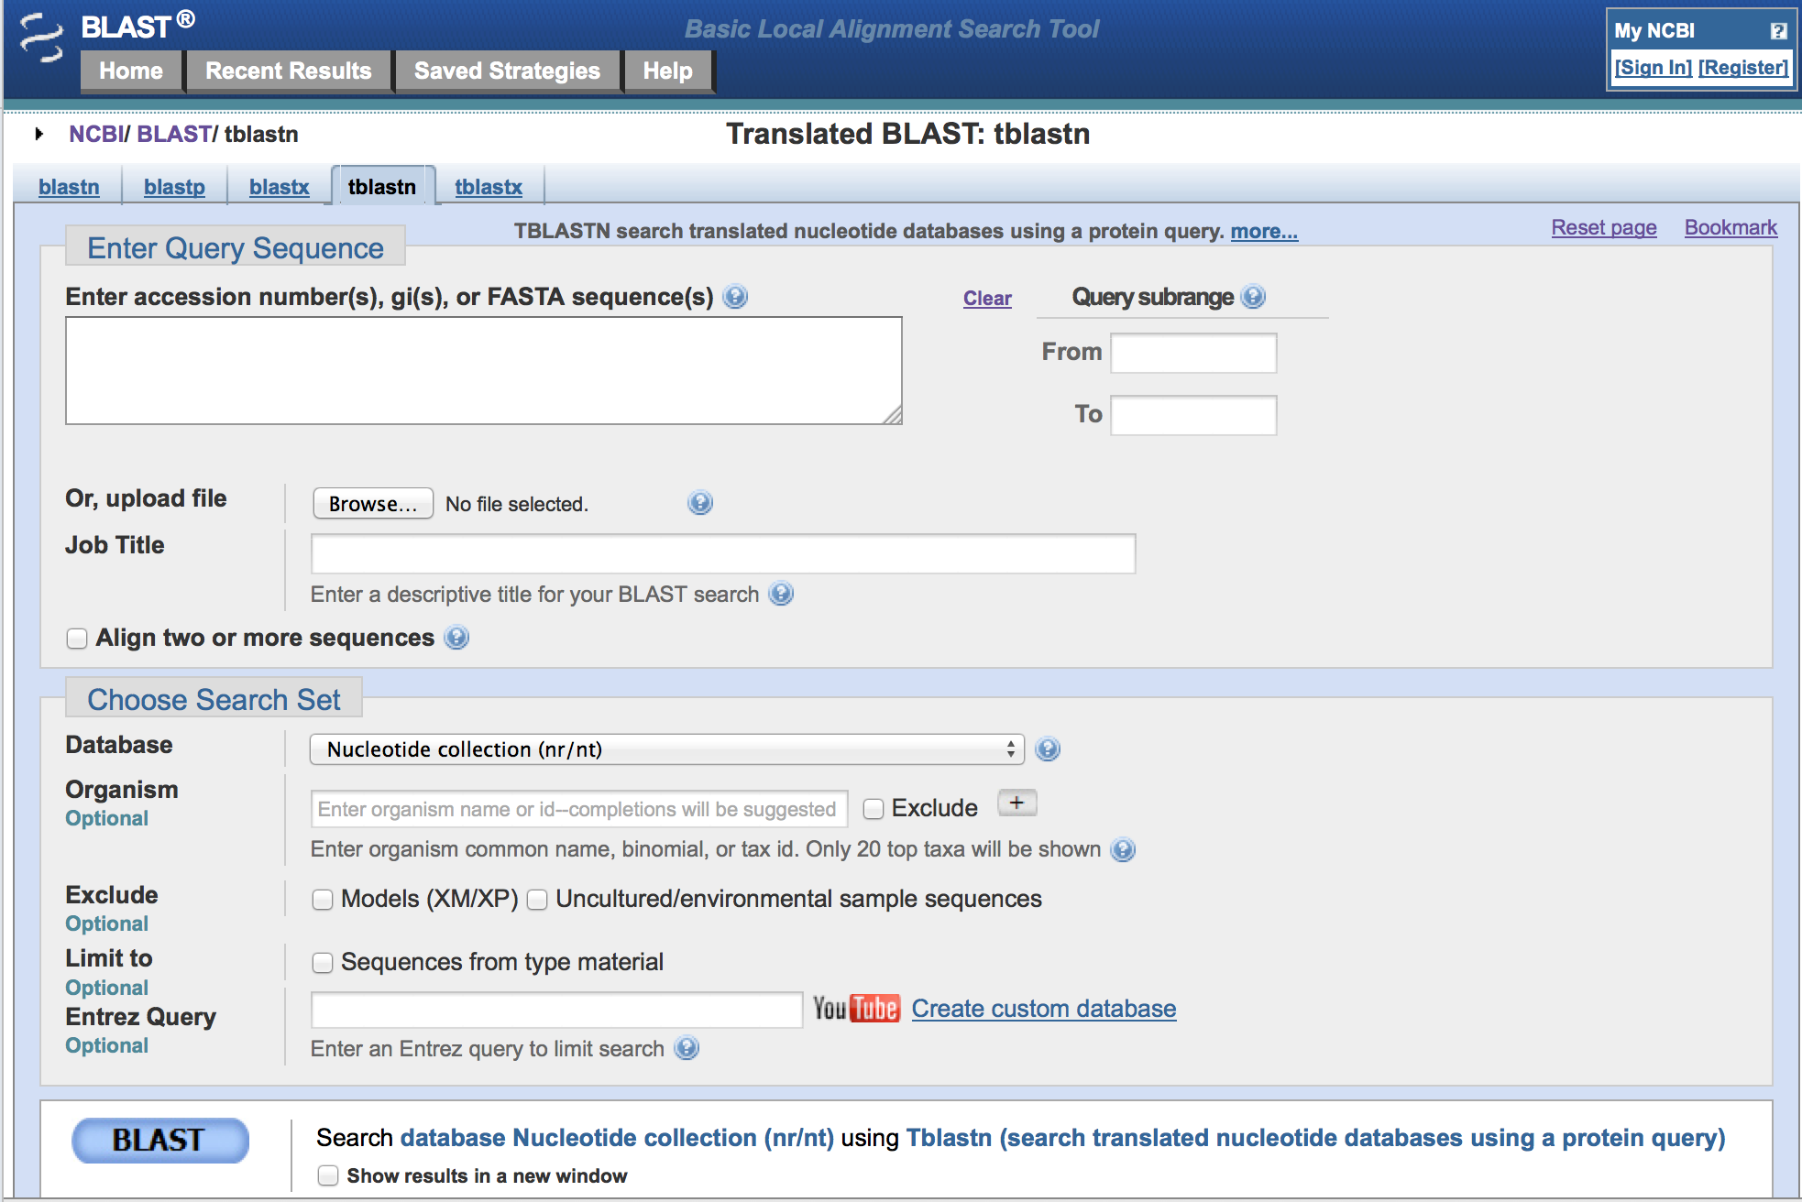The image size is (1802, 1202).
Task: Open the Database Nucleotide collection dropdown
Action: click(667, 749)
